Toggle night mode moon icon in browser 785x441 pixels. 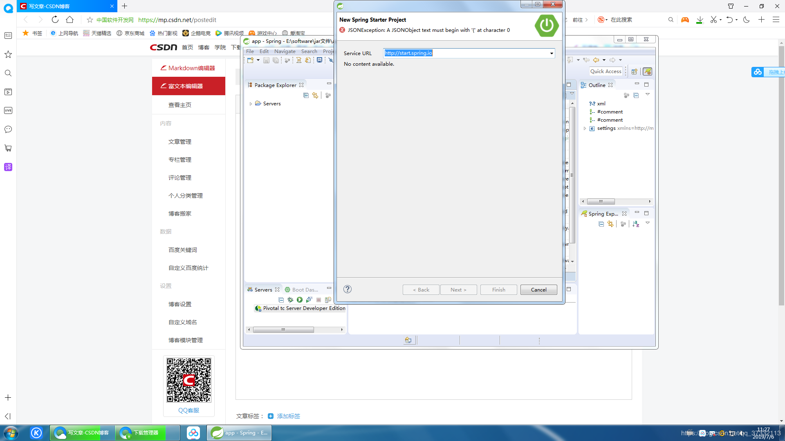[x=746, y=20]
